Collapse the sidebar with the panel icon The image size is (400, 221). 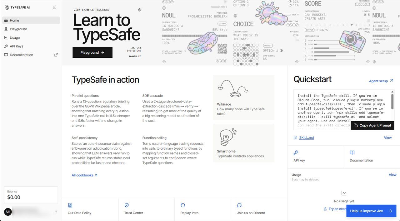[55, 7]
